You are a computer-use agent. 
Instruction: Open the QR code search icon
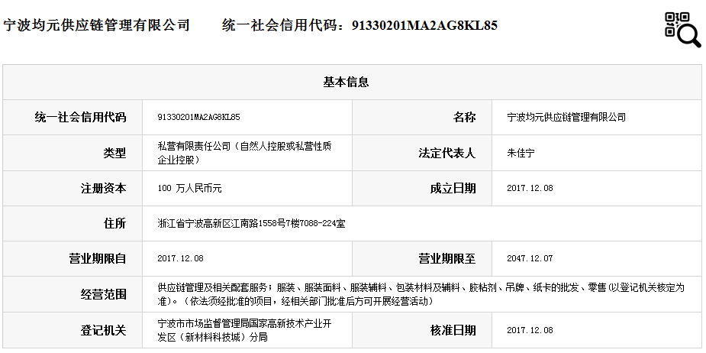[682, 29]
